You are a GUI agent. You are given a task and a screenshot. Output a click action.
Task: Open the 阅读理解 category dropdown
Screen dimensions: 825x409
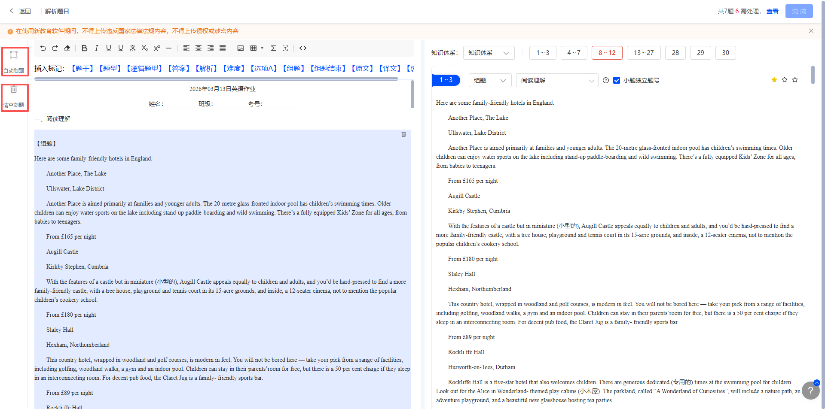(x=557, y=81)
